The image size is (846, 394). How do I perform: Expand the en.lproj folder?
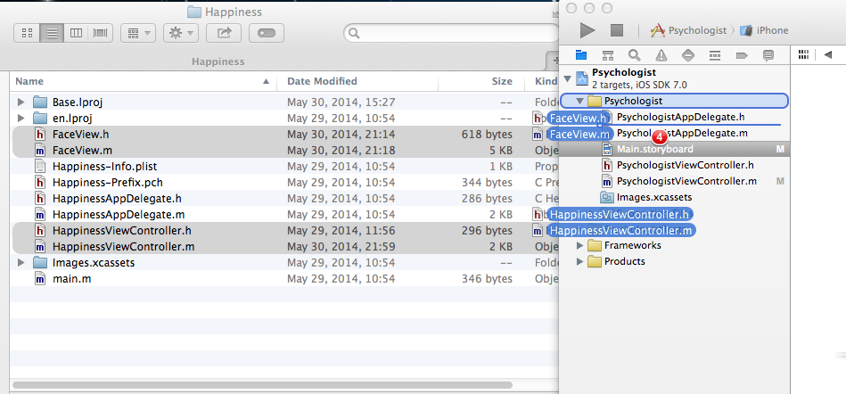click(x=21, y=119)
